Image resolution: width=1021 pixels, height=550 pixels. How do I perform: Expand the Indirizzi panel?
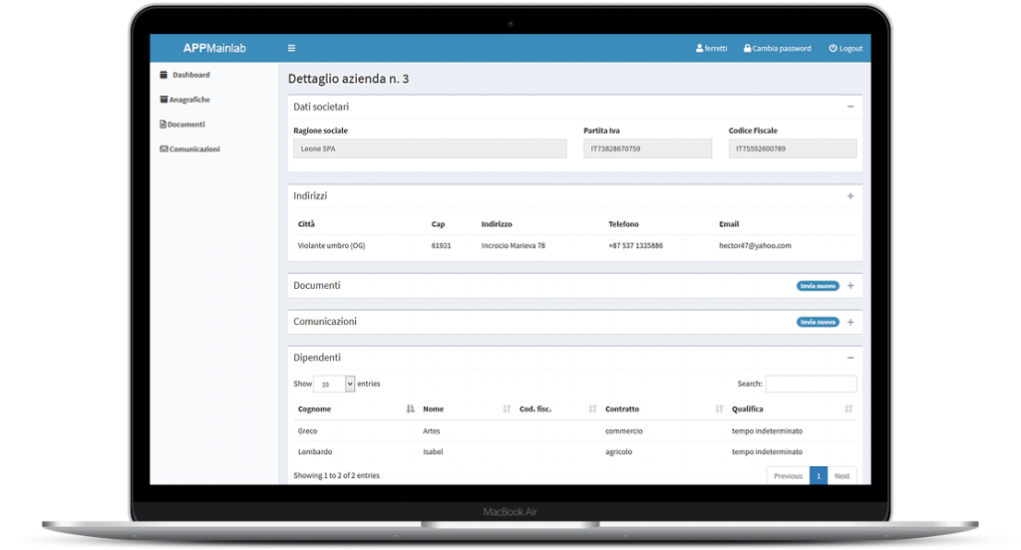(851, 196)
